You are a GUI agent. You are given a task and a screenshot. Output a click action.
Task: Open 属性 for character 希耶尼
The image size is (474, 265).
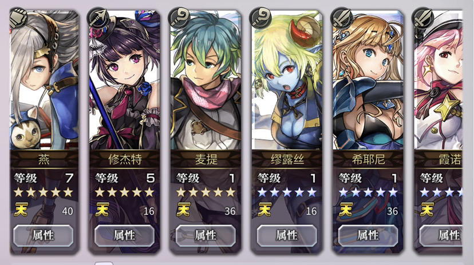pyautogui.click(x=368, y=235)
